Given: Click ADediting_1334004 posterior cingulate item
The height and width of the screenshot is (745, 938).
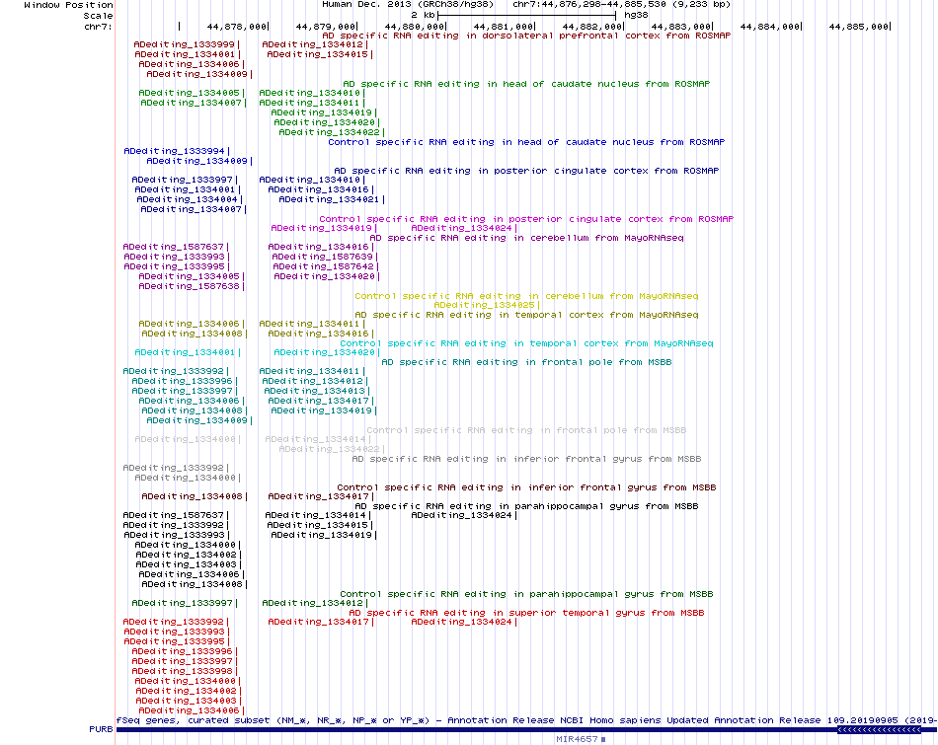Looking at the screenshot, I should coord(189,199).
